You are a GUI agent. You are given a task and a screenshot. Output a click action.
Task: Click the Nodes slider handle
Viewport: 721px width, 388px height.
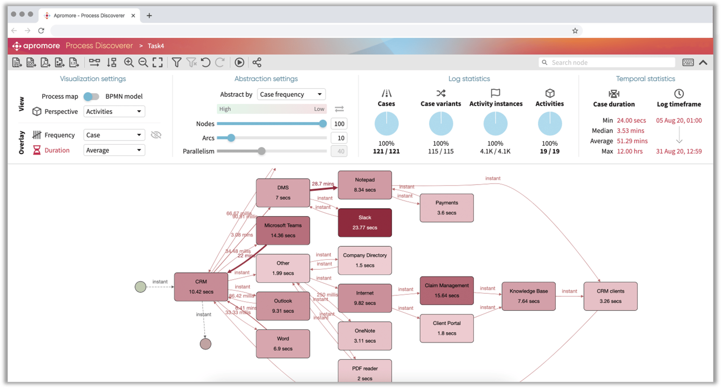(323, 124)
